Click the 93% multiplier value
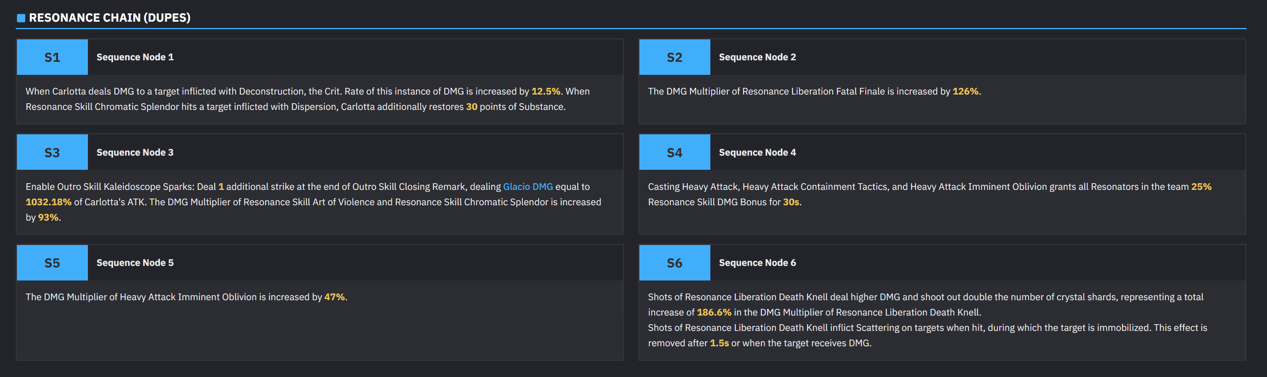Screen dimensions: 1267x377 pos(48,217)
